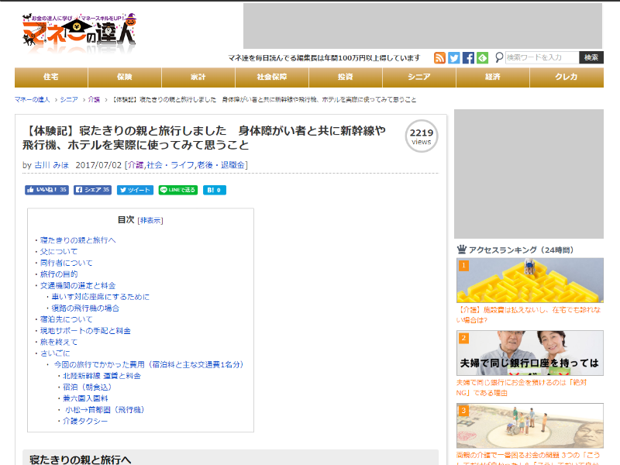The image size is (620, 465).
Task: Jump to 現地サポートの手配と料金 in contents
Action: point(85,331)
